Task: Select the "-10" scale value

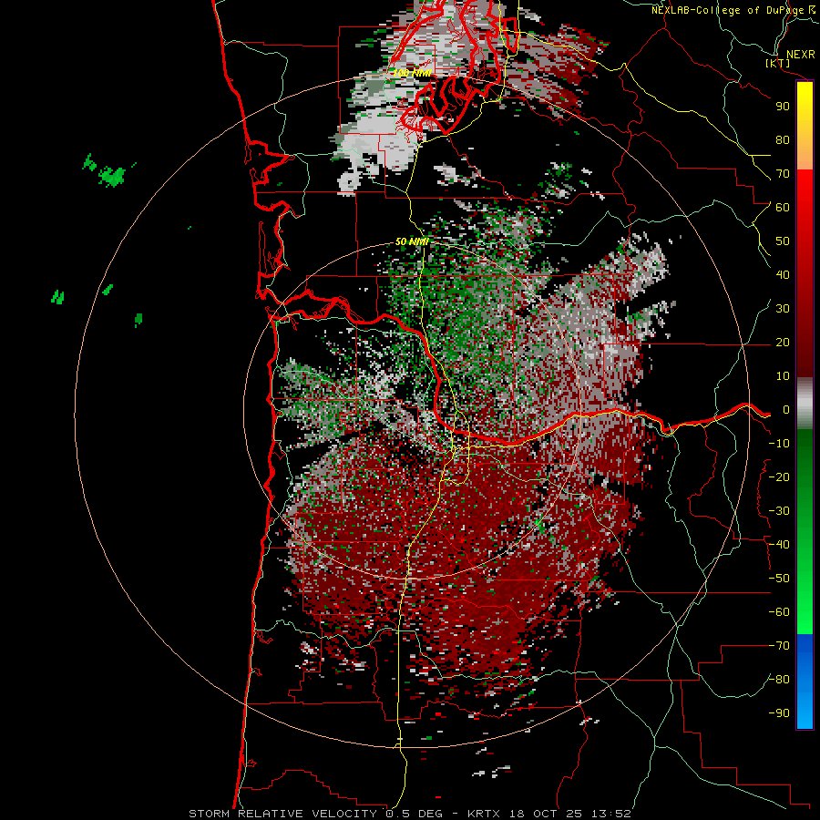Action: (x=779, y=444)
